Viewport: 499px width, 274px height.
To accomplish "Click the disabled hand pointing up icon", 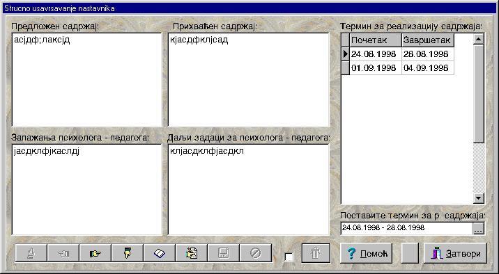I will click(31, 253).
